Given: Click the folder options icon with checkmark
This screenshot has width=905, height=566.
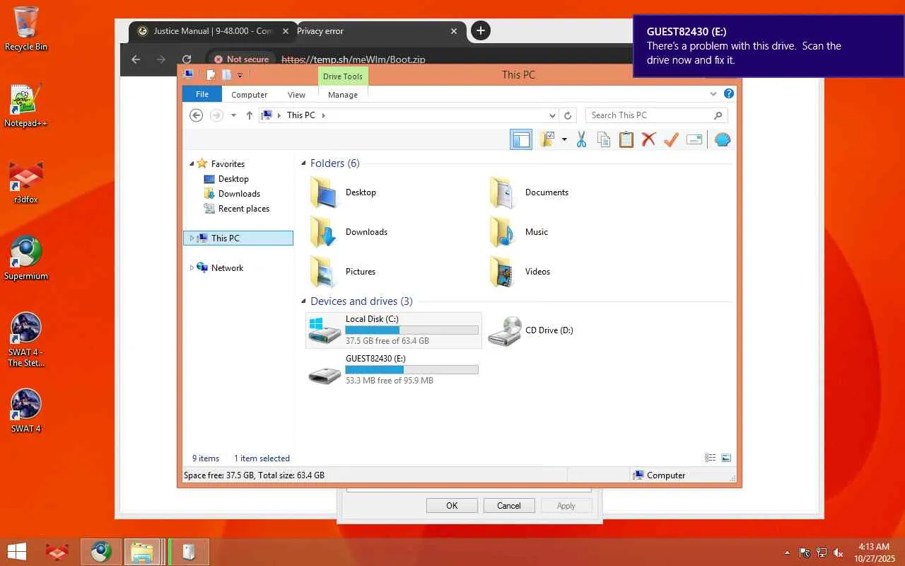Looking at the screenshot, I should pyautogui.click(x=547, y=140).
